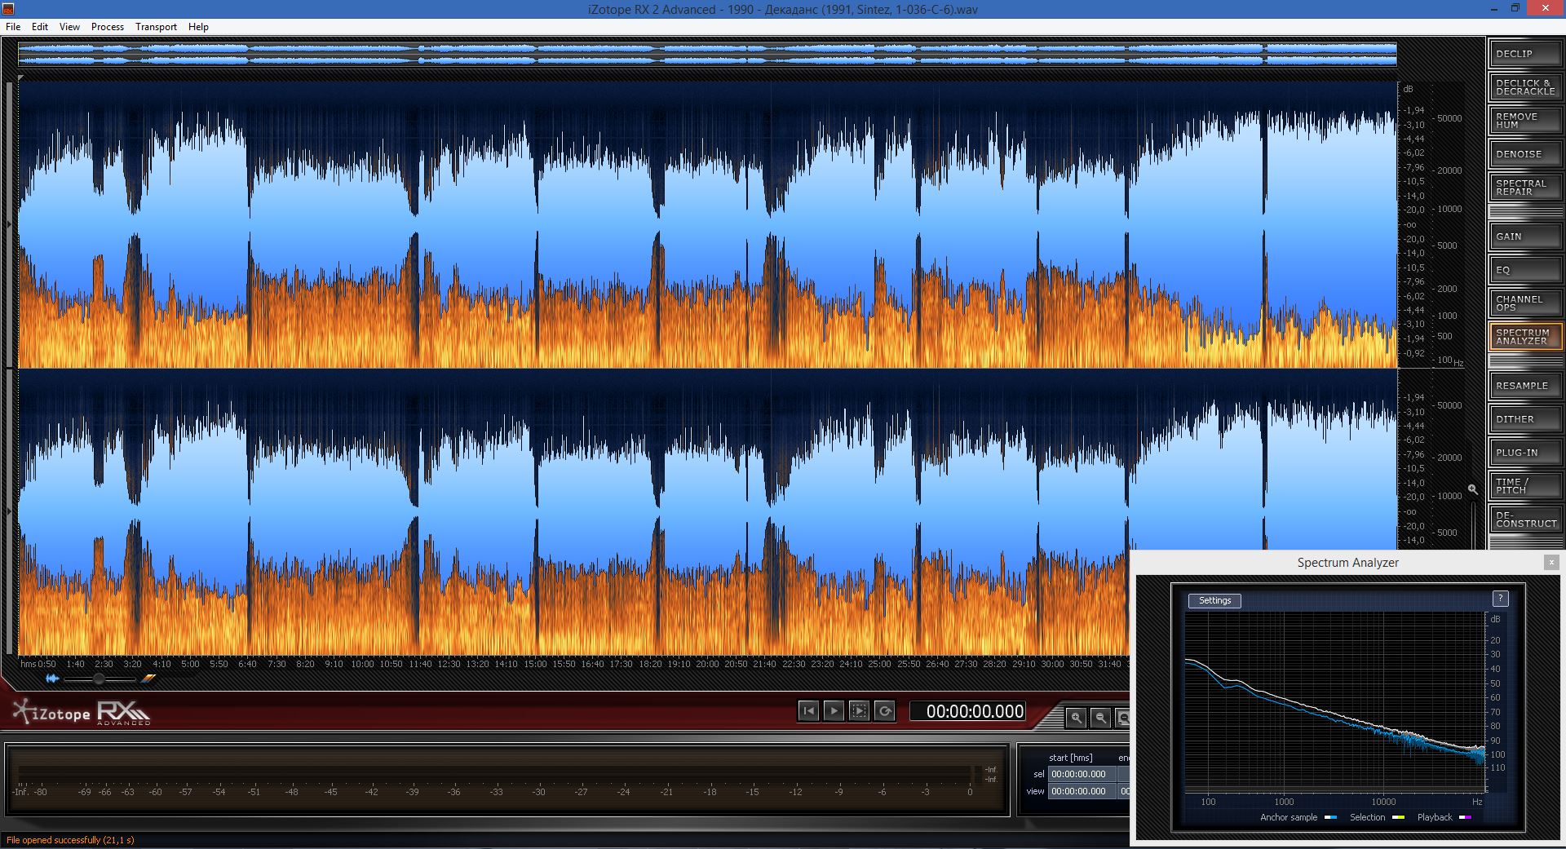Click the waveform overview strip at top
The height and width of the screenshot is (849, 1566).
[x=707, y=55]
